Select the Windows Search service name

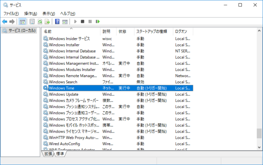coord(63,82)
